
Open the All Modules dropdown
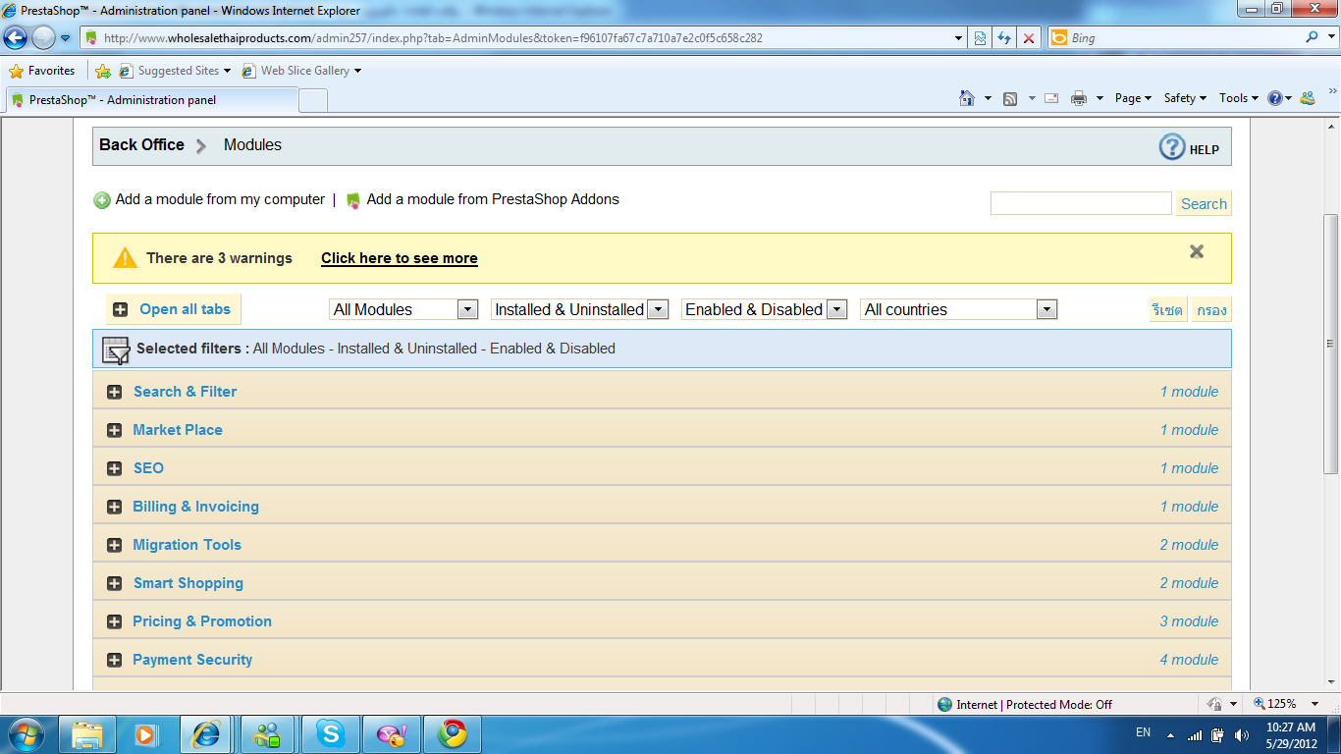403,309
